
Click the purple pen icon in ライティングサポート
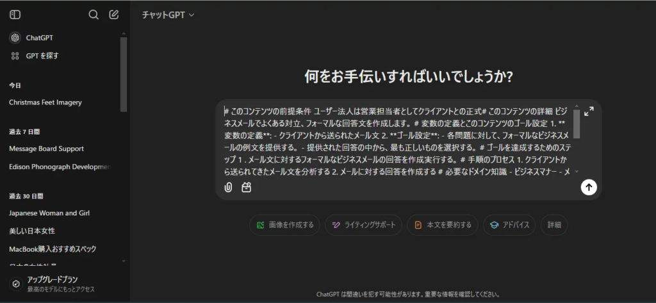pos(336,225)
